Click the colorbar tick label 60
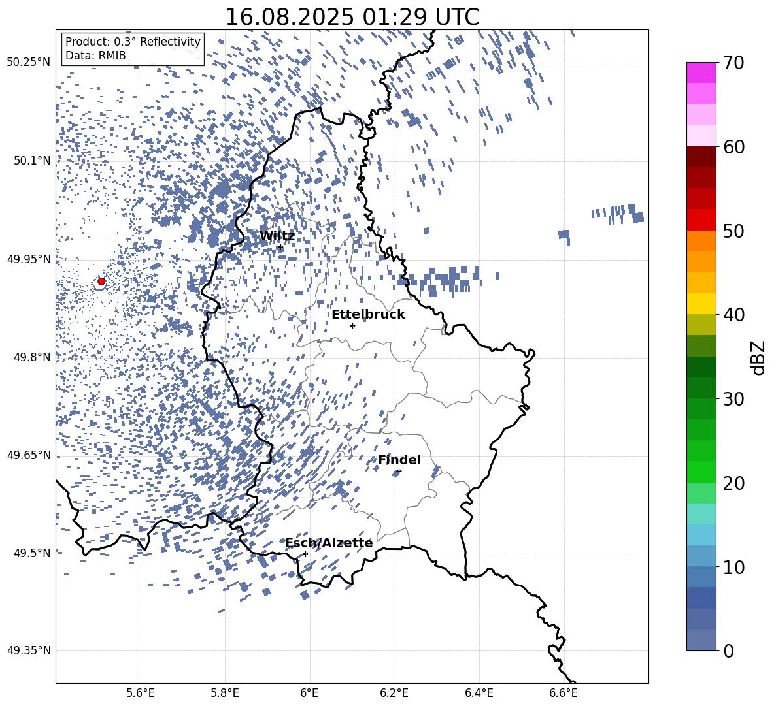Screen dimensions: 774x706 pos(733,147)
